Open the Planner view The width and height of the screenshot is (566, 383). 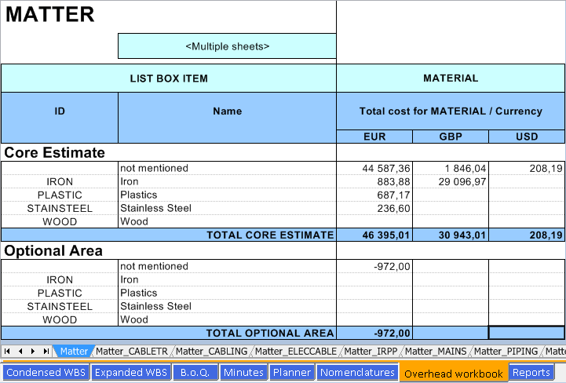[292, 372]
